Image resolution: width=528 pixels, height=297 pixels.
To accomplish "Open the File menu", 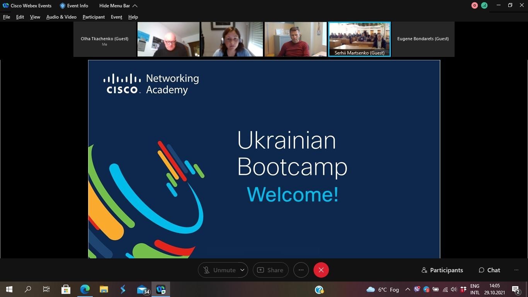I will tap(7, 17).
